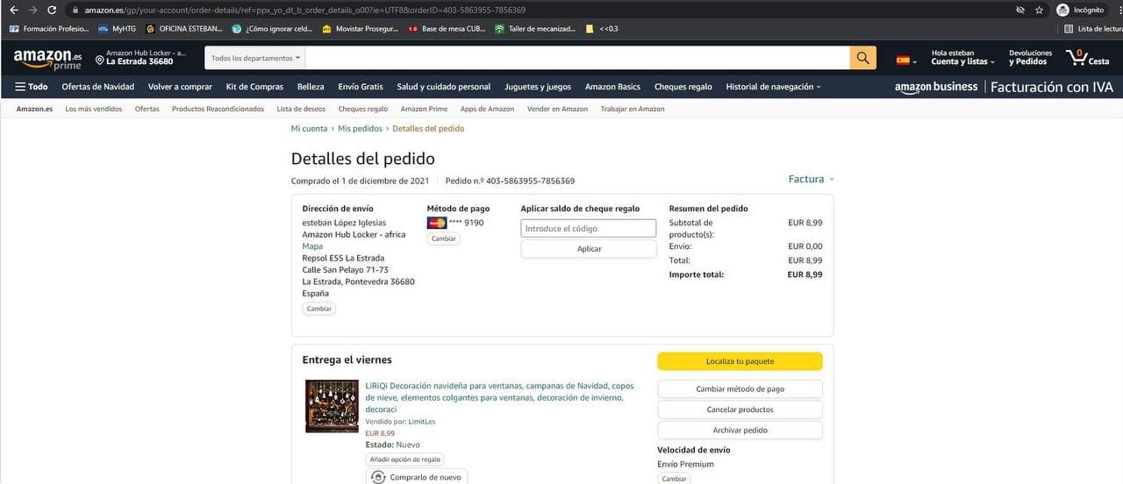Screen dimensions: 1123x484
Task: Open the Movistar Prosegur bookmark
Action: coord(360,28)
